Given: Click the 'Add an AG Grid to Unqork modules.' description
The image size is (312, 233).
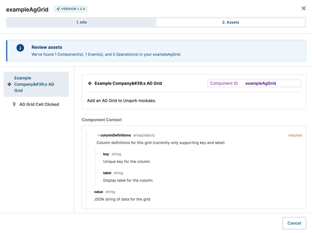Looking at the screenshot, I should [121, 101].
